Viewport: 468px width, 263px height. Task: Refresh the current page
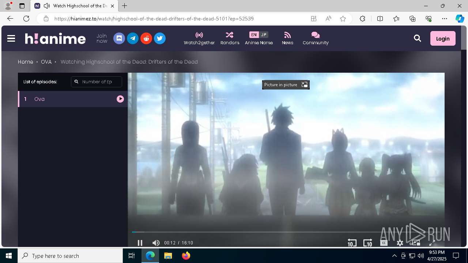tap(26, 19)
